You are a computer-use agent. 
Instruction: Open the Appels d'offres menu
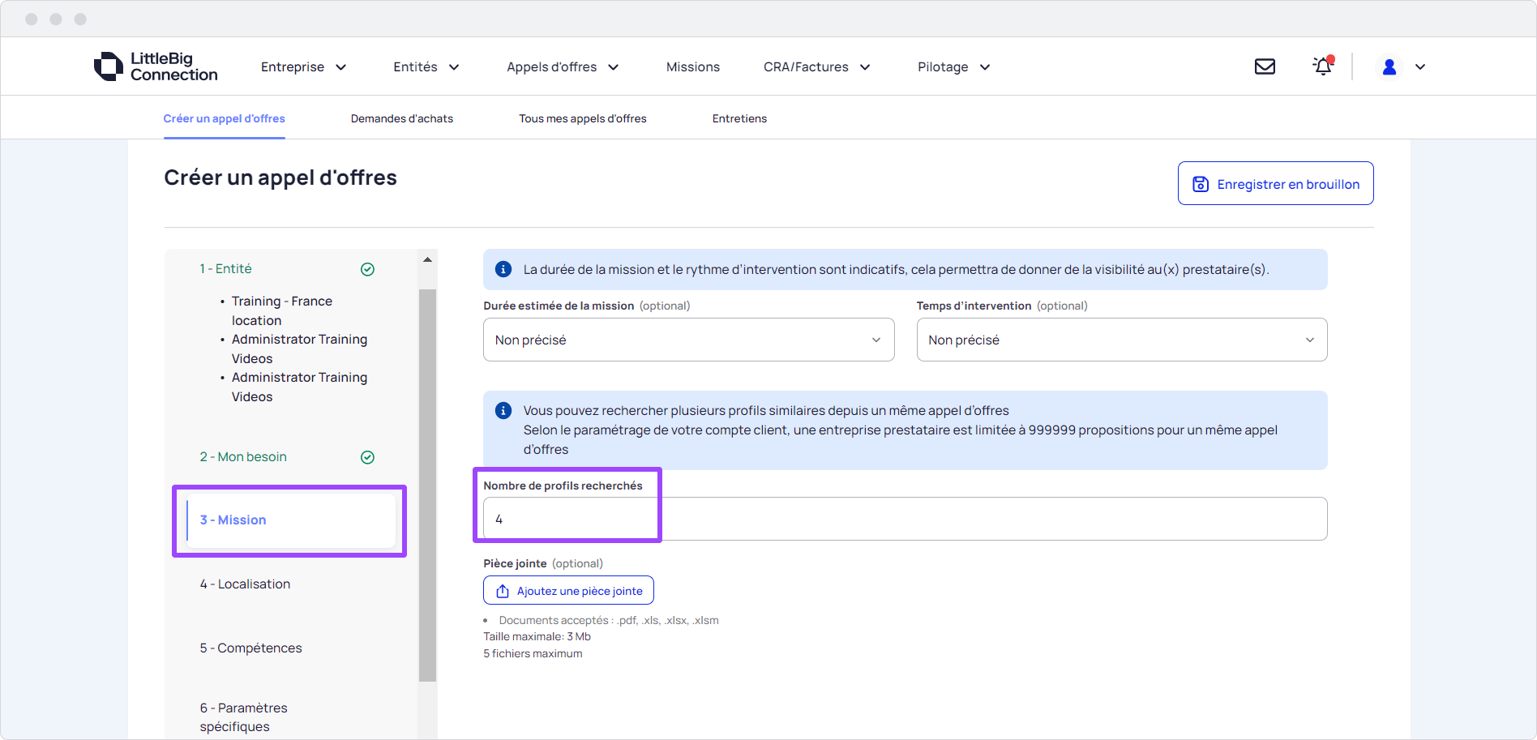tap(563, 66)
